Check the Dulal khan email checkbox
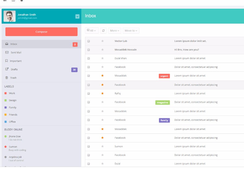 (x=89, y=58)
